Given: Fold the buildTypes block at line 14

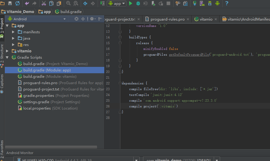Looking at the screenshot, I should [x=120, y=37].
